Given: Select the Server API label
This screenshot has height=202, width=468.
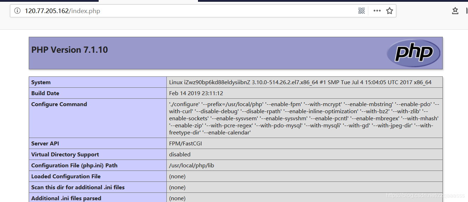Looking at the screenshot, I should point(45,144).
